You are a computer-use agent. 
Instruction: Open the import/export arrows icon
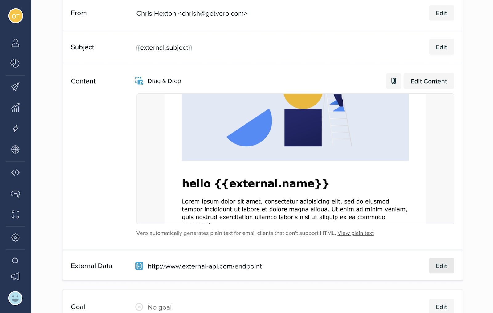click(x=15, y=215)
